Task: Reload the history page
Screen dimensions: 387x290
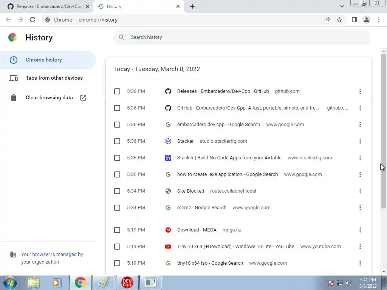Action: 33,20
